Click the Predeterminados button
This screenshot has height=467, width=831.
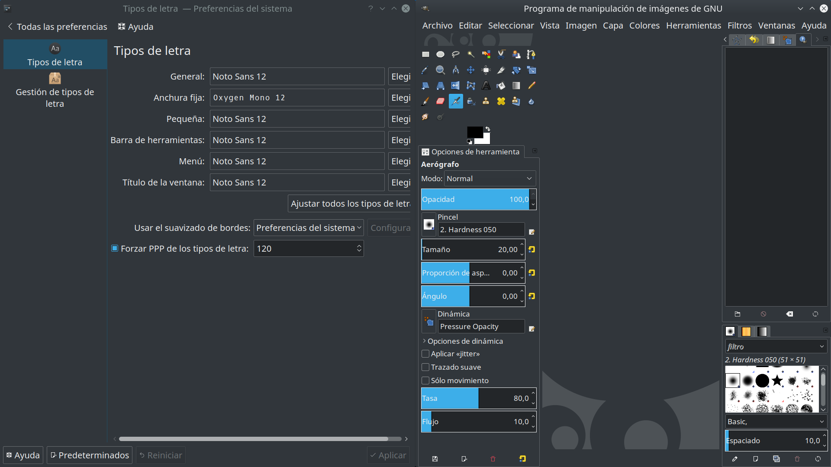[90, 455]
